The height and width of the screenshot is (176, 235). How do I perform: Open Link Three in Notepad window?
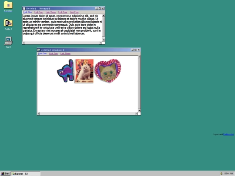pyautogui.click(x=50, y=12)
